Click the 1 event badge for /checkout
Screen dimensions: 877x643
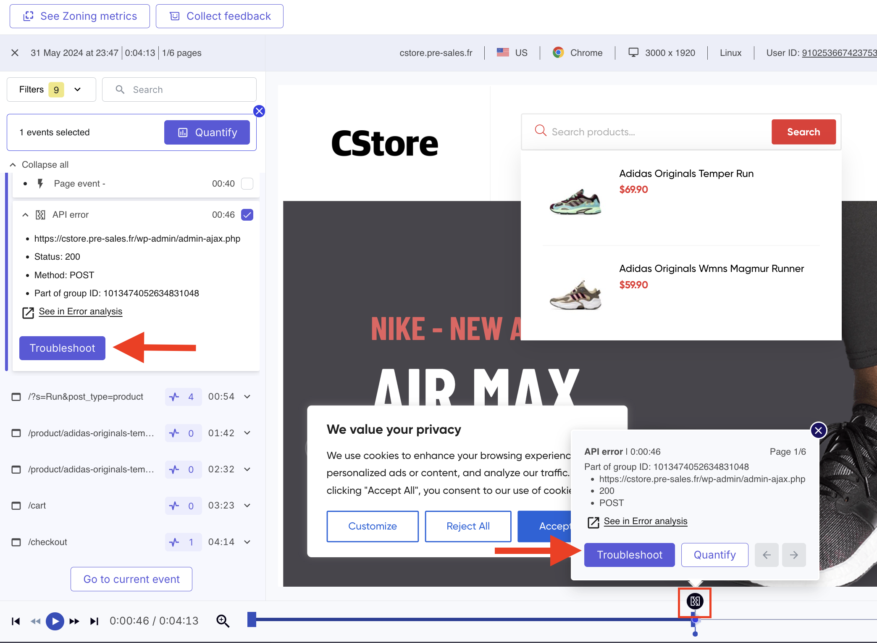[183, 542]
